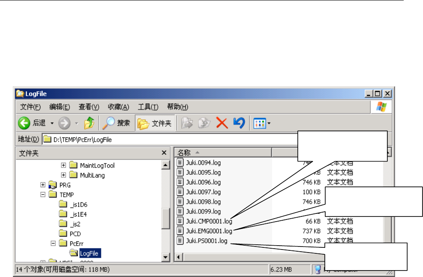Select the _is1D6 folder in tree
Screen dimensions: 423x277
tap(79, 204)
